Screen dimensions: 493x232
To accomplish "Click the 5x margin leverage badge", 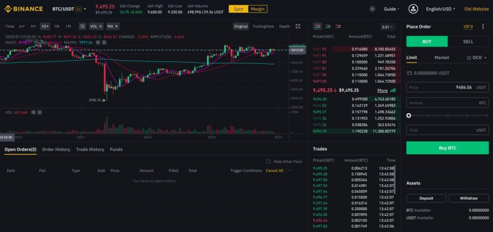I will click(78, 9).
